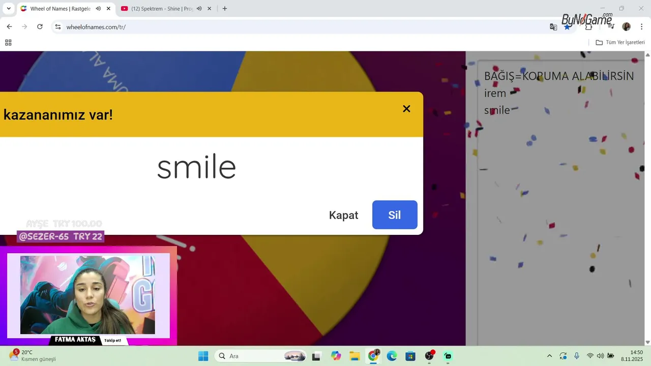Image resolution: width=651 pixels, height=366 pixels.
Task: Click the webcam overlay video thumbnail
Action: point(87,295)
